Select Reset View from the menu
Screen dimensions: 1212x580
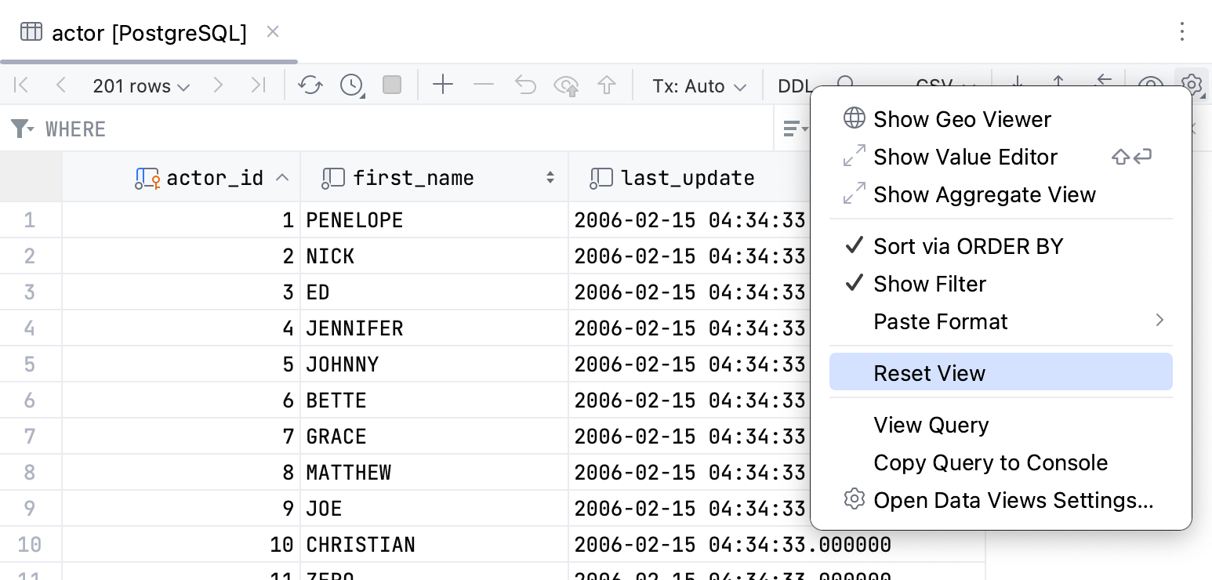click(x=929, y=373)
